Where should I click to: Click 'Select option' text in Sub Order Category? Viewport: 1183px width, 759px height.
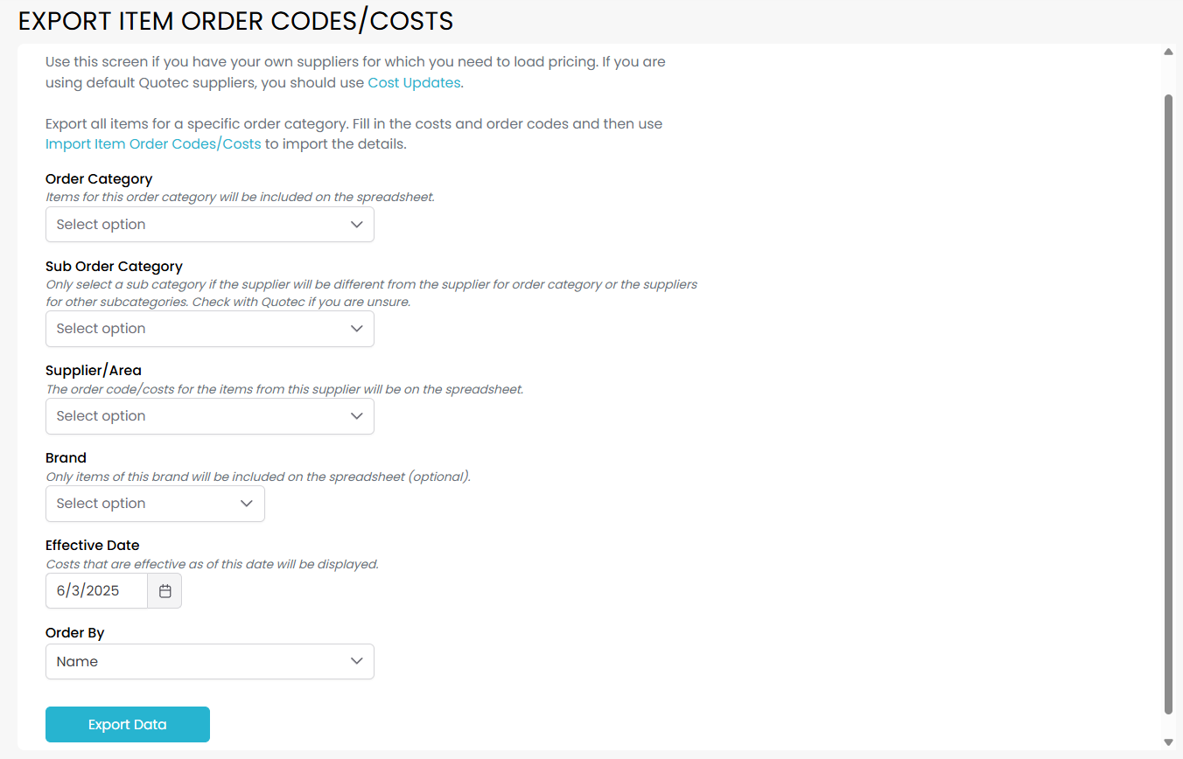[x=101, y=329]
